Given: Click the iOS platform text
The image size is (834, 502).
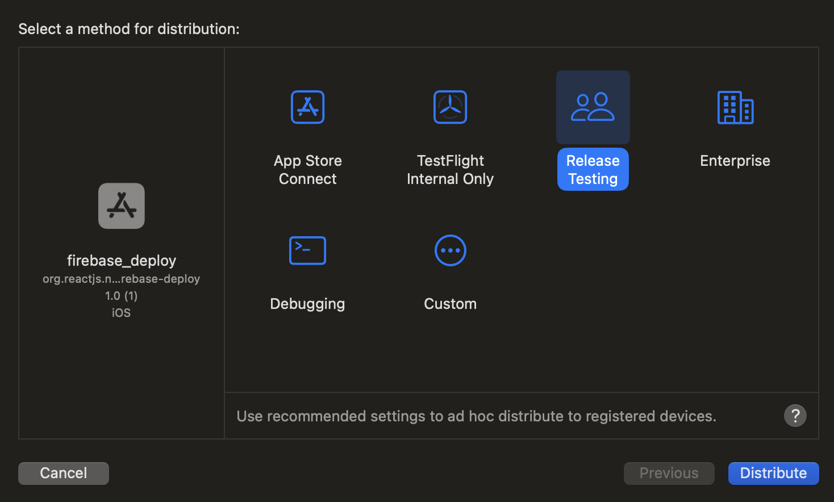Looking at the screenshot, I should [x=121, y=313].
